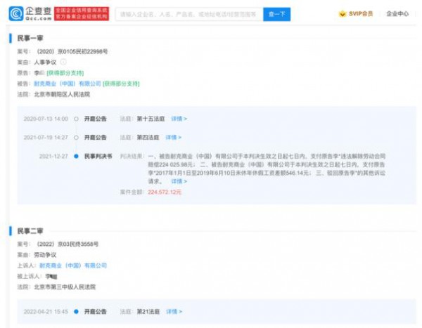The height and width of the screenshot is (328, 422).
Task: Open appellant 耐克商业（中国）有限公司 link
Action: (x=73, y=265)
